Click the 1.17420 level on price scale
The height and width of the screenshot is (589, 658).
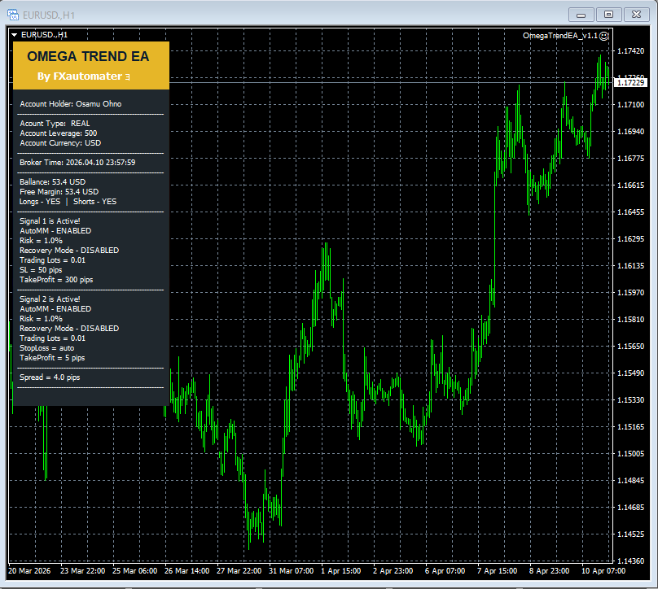tap(631, 51)
